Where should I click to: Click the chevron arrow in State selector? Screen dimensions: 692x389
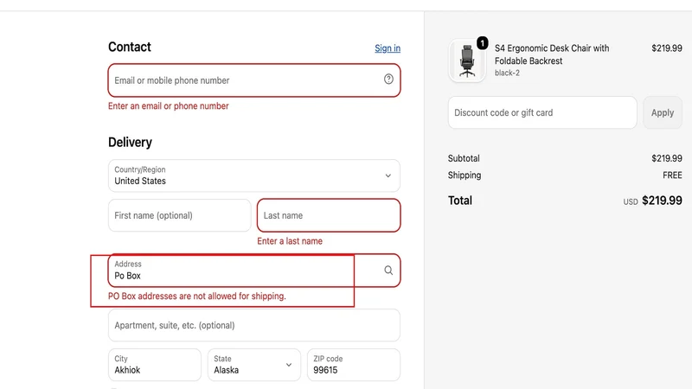[289, 365]
